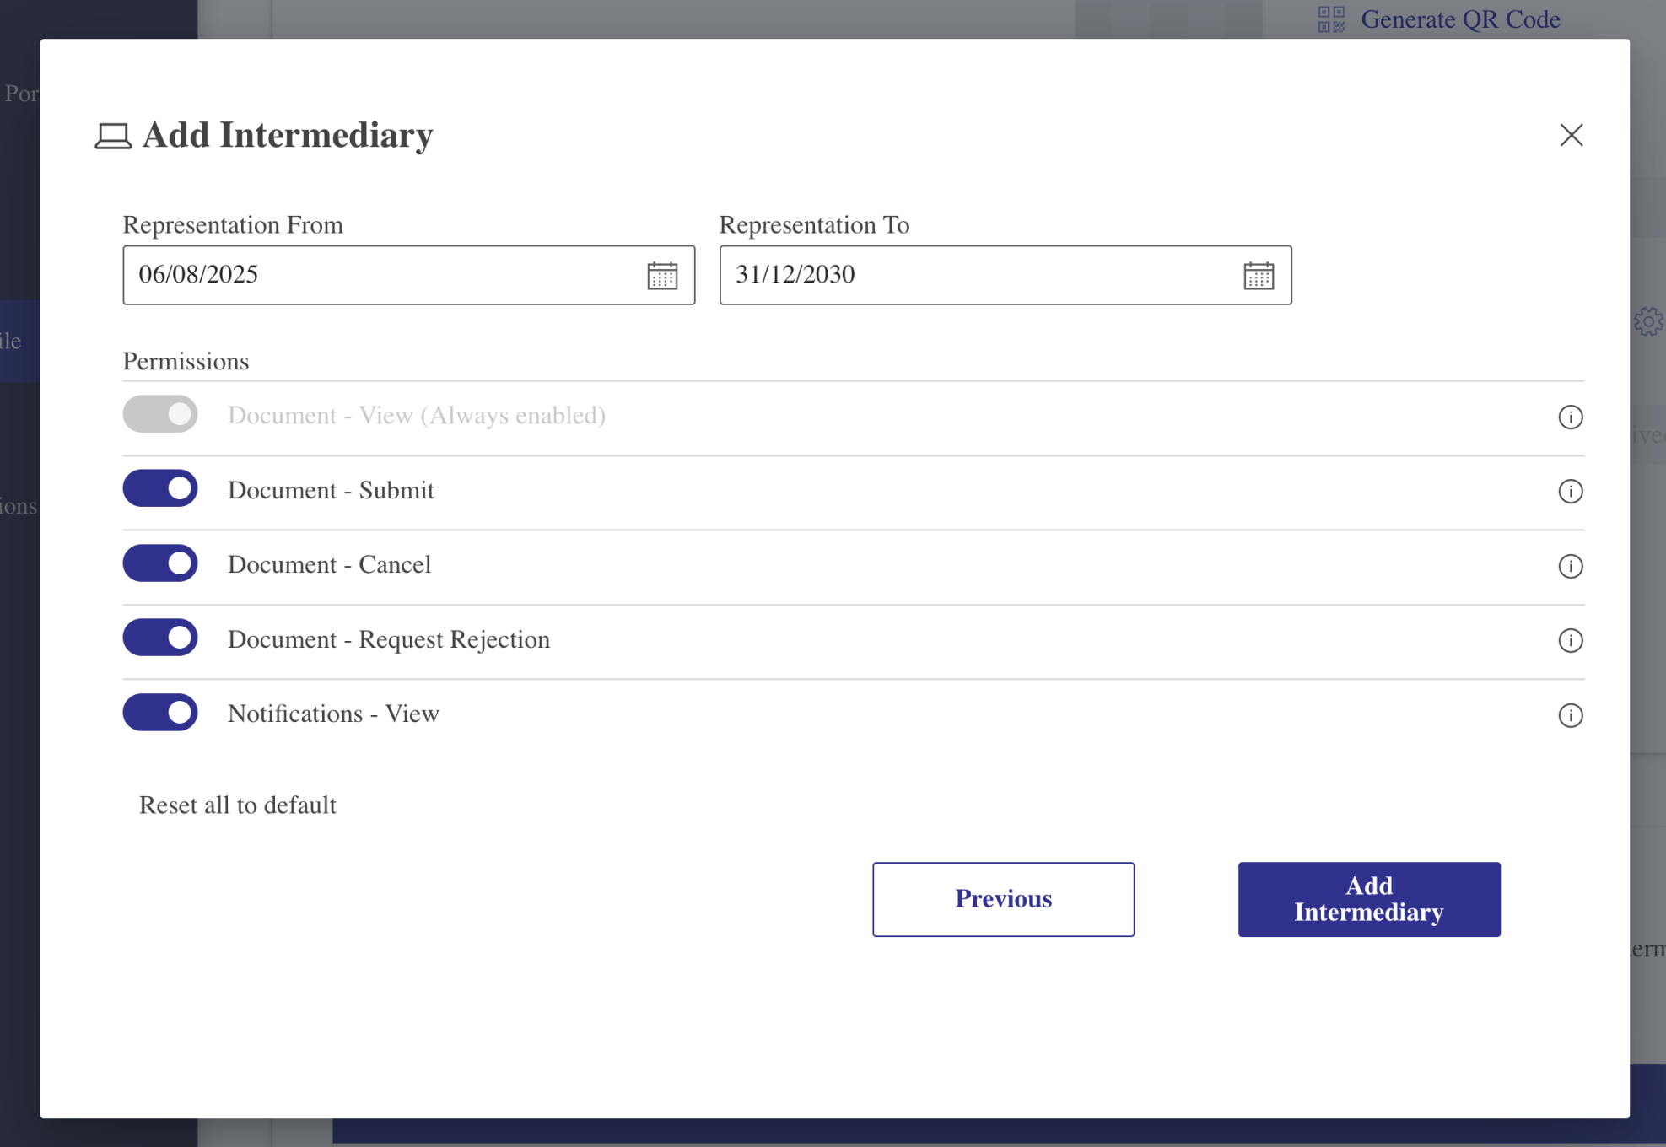Viewport: 1666px width, 1147px height.
Task: Click the Generate QR Code icon
Action: point(1331,19)
